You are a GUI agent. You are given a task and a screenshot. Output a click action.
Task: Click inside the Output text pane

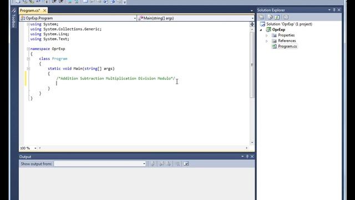click(x=137, y=184)
